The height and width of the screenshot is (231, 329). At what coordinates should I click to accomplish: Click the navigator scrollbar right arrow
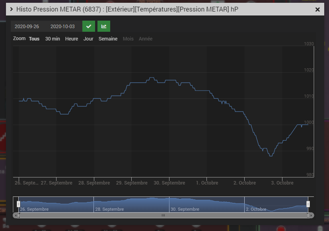pyautogui.click(x=311, y=215)
